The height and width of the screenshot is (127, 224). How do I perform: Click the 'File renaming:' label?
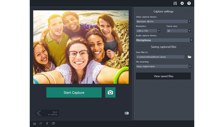[142, 62]
